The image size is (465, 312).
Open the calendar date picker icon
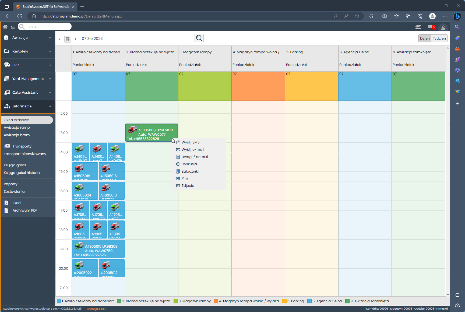(x=68, y=39)
